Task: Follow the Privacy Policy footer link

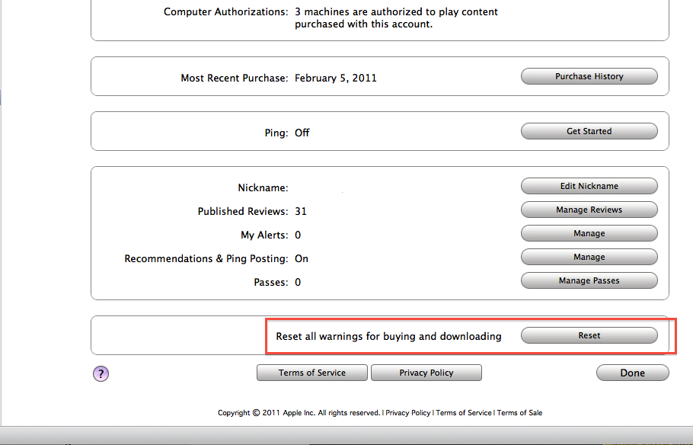Action: 408,413
